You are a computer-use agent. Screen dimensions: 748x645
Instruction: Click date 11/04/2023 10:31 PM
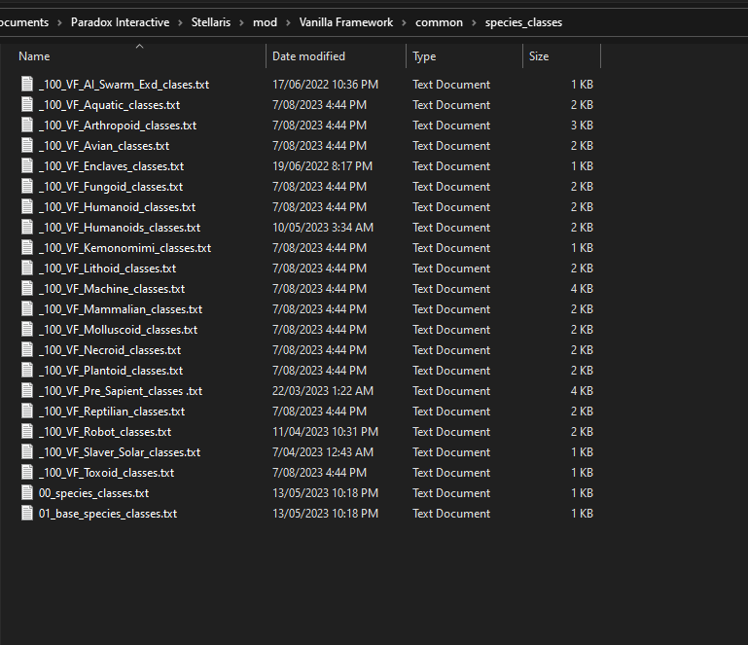pyautogui.click(x=325, y=432)
